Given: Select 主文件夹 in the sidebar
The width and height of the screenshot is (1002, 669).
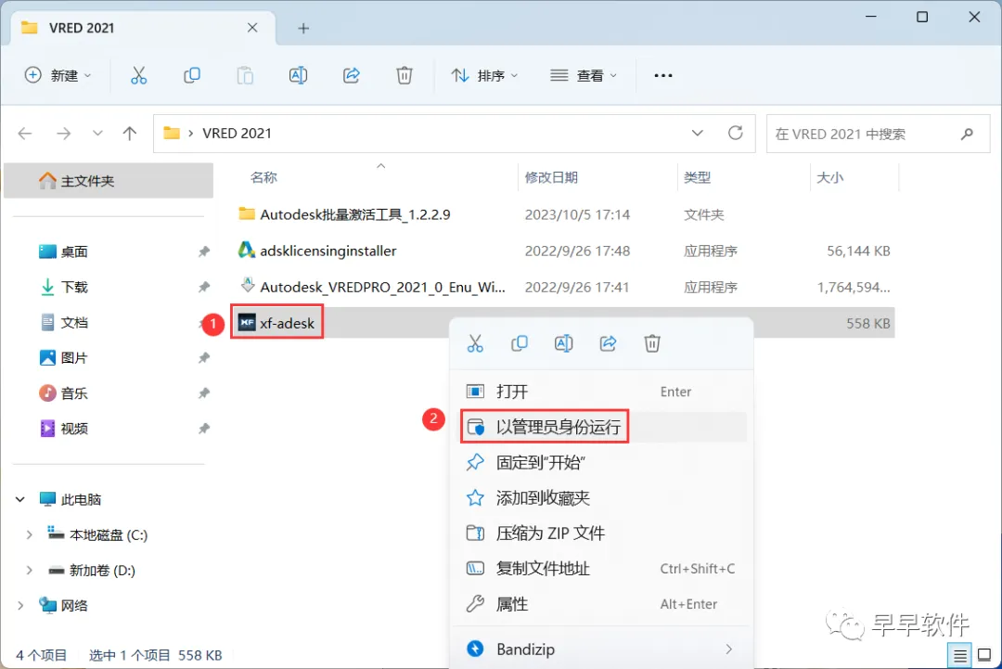Looking at the screenshot, I should pyautogui.click(x=109, y=181).
